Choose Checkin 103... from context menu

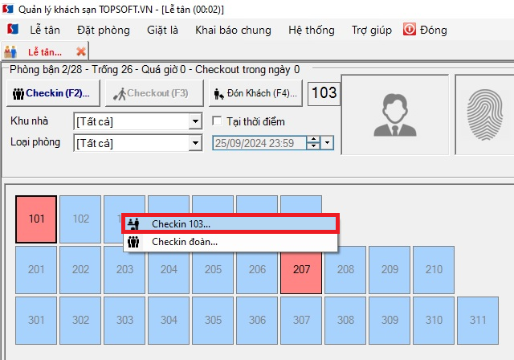(230, 224)
